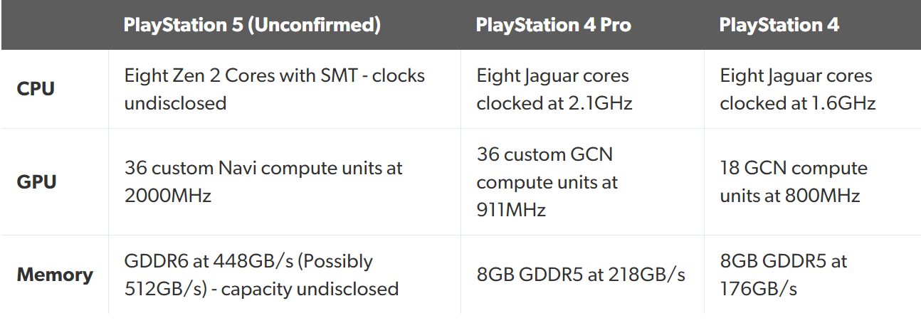Select the PS4 Pro CPU cell with 2.1GHz
Screen dimensions: 921x323
tap(554, 90)
